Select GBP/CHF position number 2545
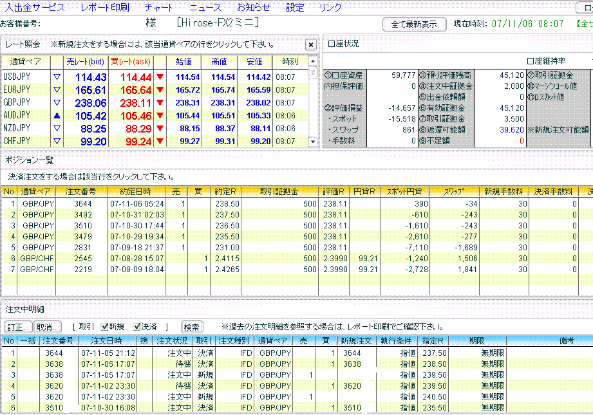 296,259
